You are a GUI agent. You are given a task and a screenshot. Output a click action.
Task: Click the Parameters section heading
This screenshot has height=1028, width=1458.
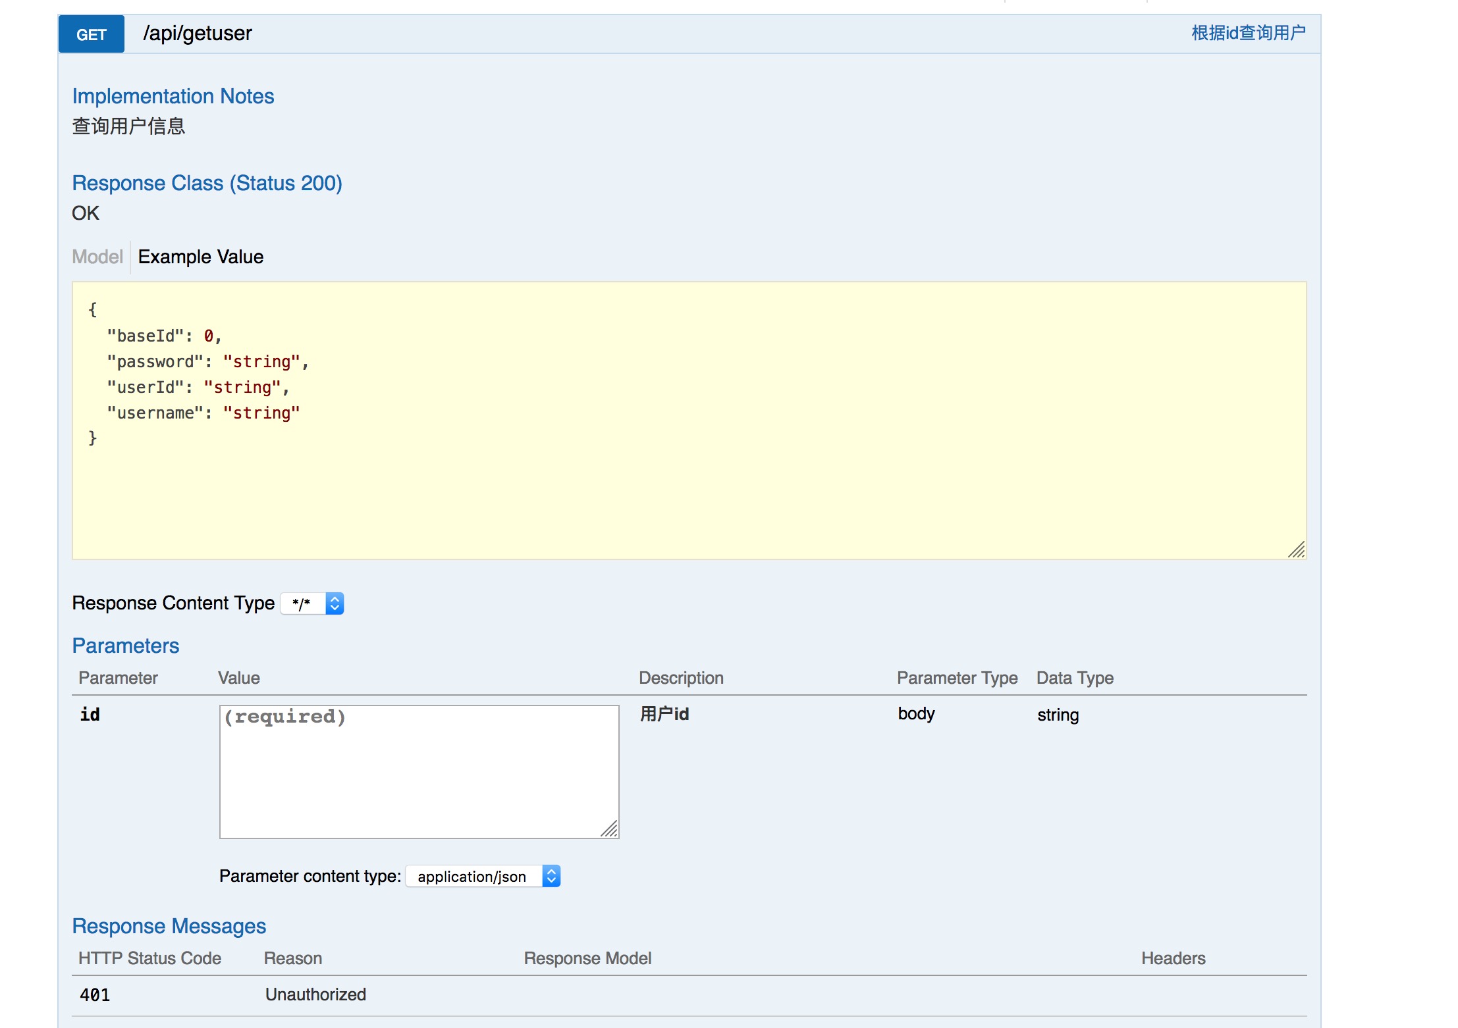[x=125, y=646]
